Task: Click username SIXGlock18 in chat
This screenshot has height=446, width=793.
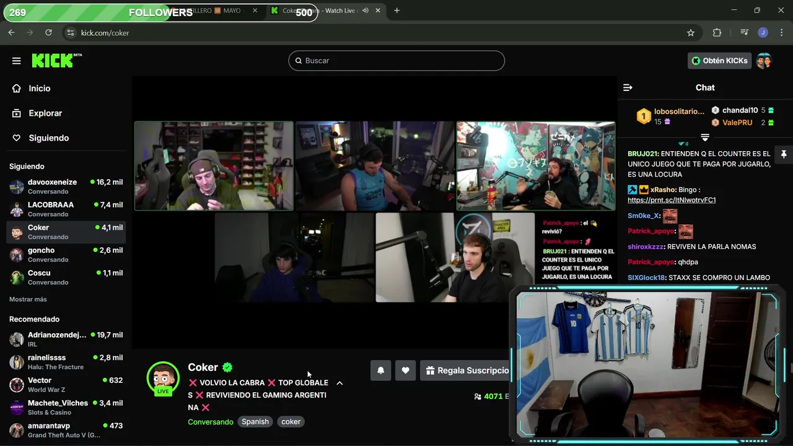Action: [x=646, y=278]
